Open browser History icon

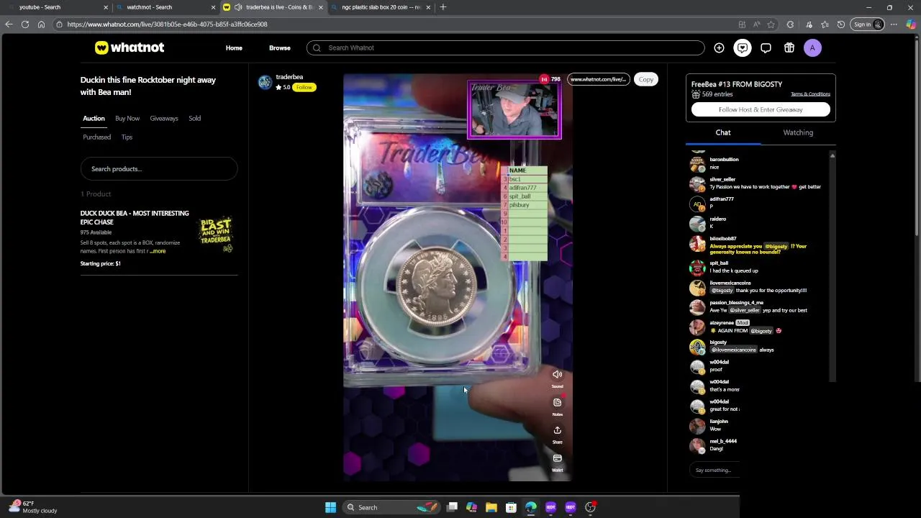(x=841, y=24)
